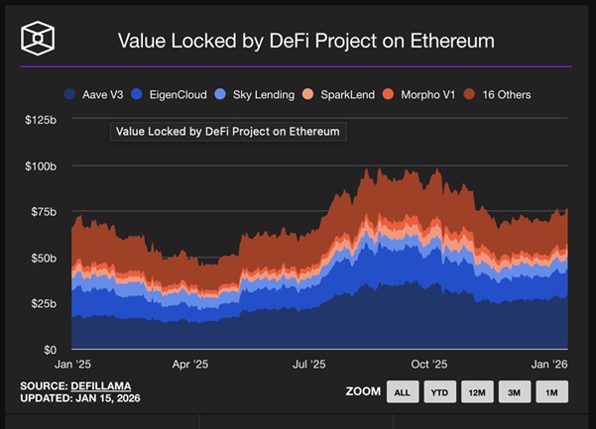The height and width of the screenshot is (429, 596).
Task: Click the Apr '25 axis label
Action: point(188,364)
